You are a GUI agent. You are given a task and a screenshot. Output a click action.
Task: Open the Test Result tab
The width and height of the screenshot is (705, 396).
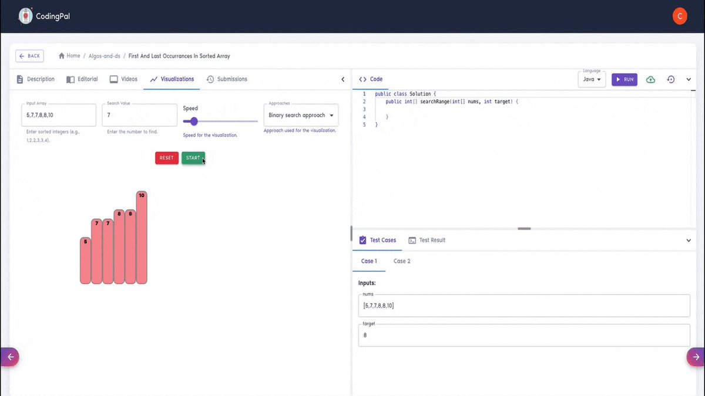pos(427,240)
